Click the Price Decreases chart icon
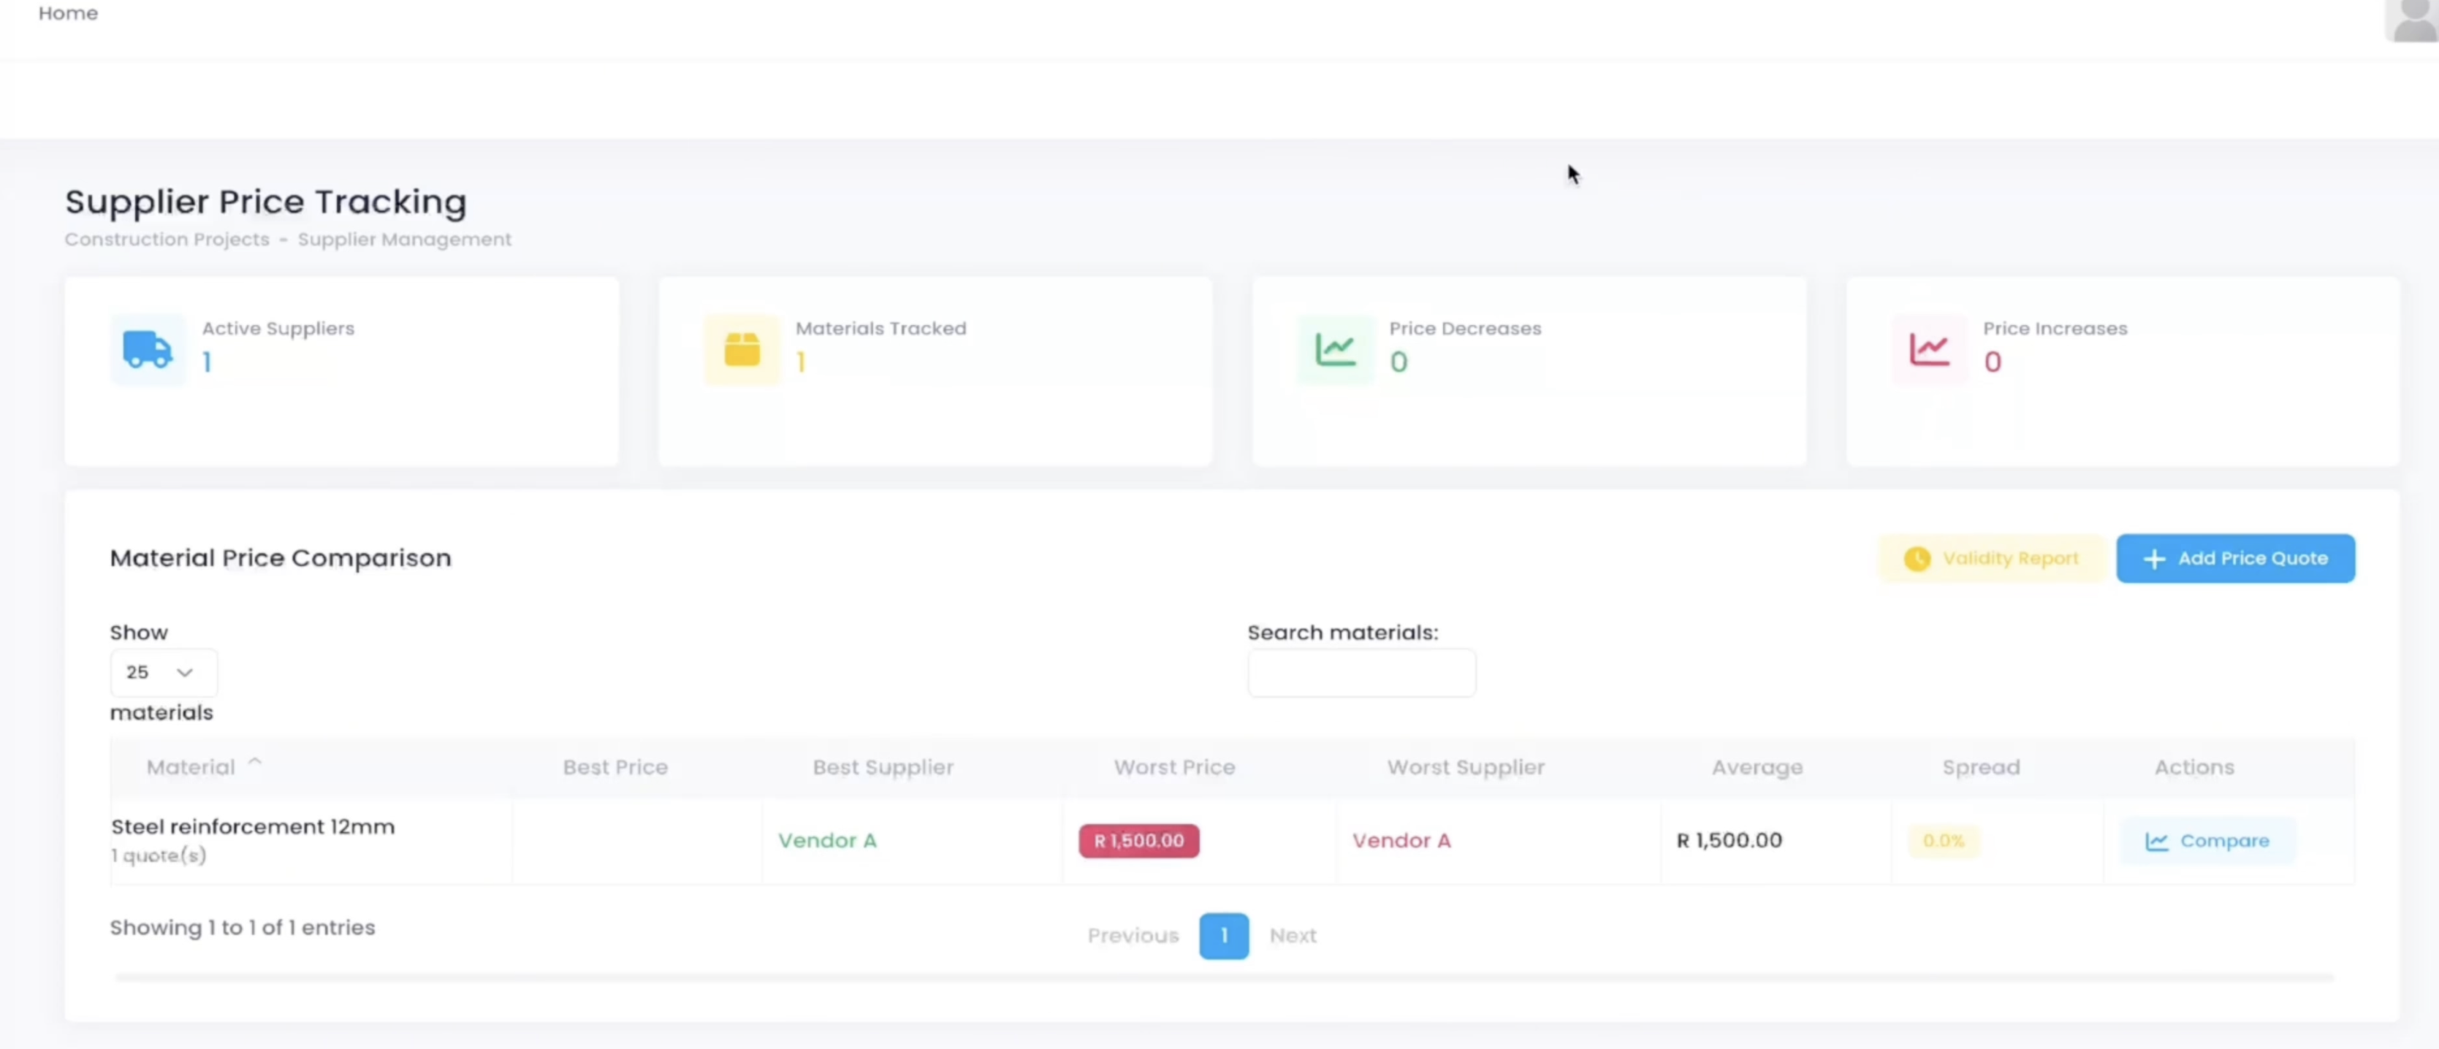The image size is (2439, 1049). point(1335,349)
